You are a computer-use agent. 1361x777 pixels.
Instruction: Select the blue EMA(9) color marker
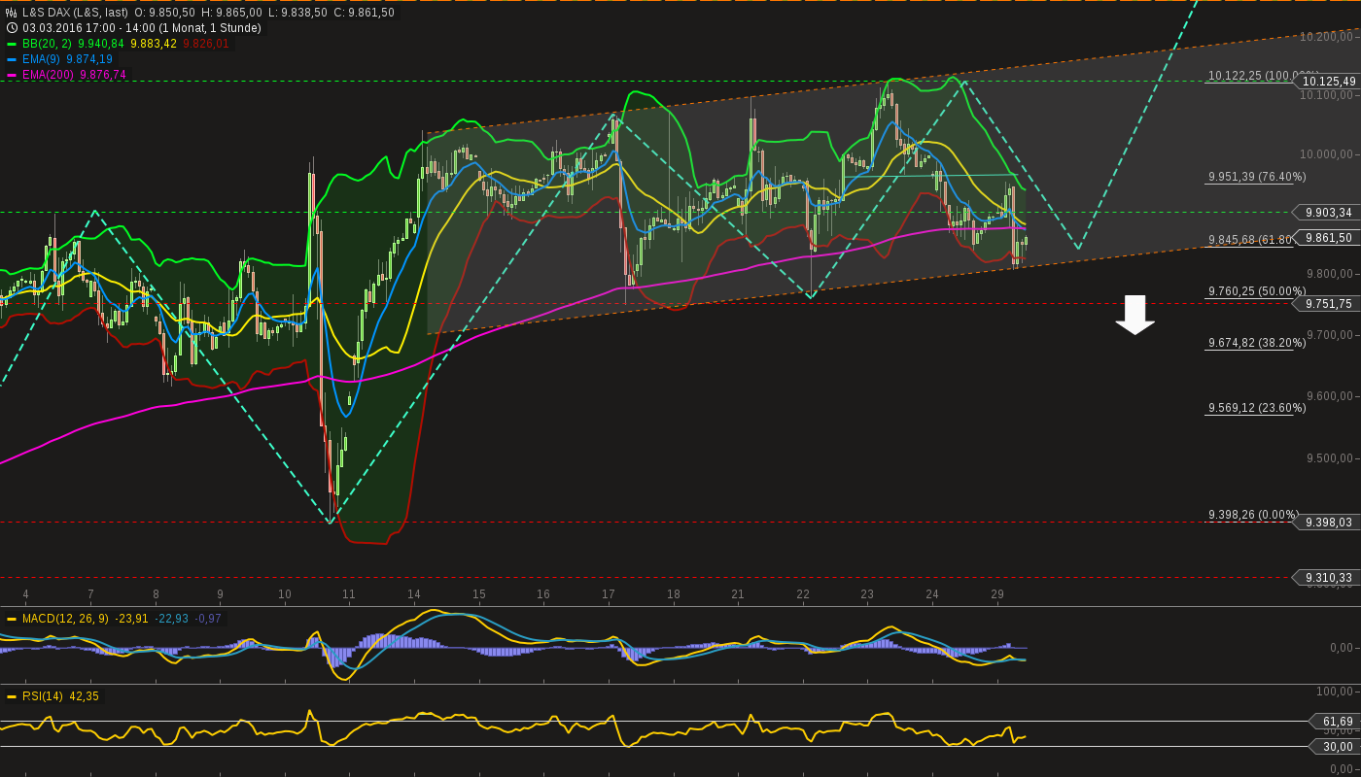tap(12, 59)
